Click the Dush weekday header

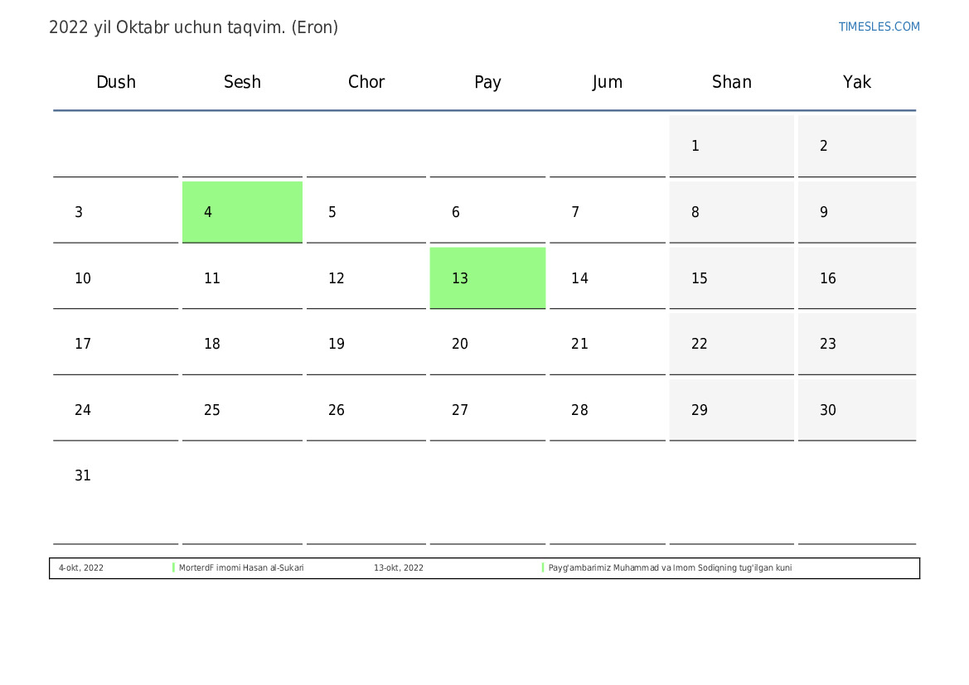point(116,82)
